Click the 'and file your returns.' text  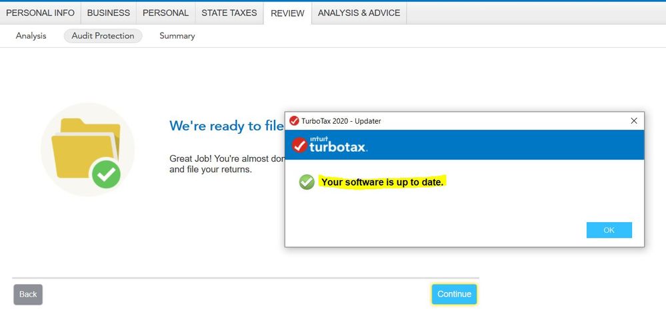[211, 170]
